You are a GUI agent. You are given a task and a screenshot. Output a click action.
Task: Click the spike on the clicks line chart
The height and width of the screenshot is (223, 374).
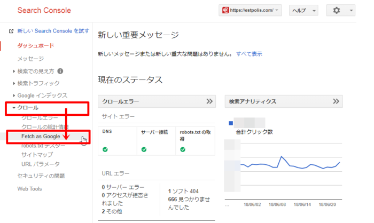282,156
